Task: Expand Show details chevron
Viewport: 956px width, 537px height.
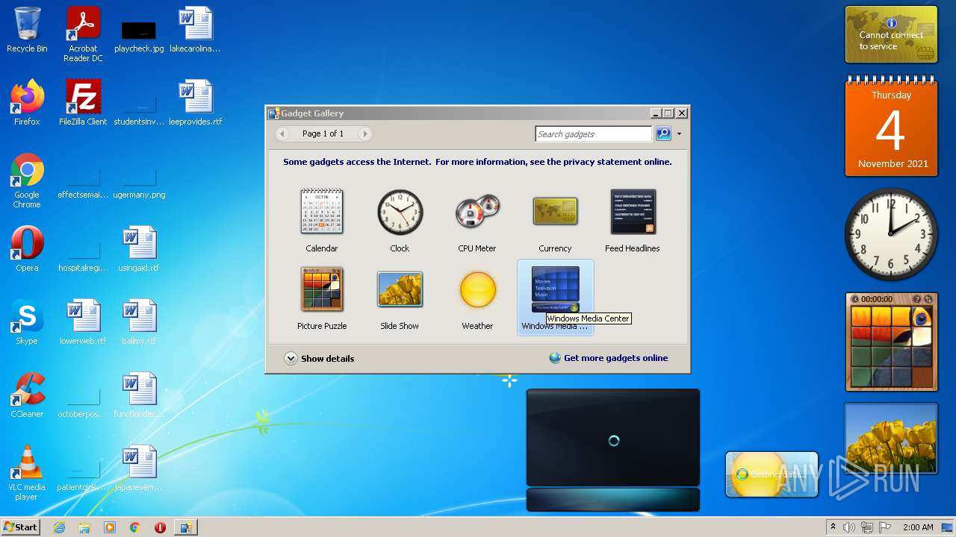Action: click(291, 358)
